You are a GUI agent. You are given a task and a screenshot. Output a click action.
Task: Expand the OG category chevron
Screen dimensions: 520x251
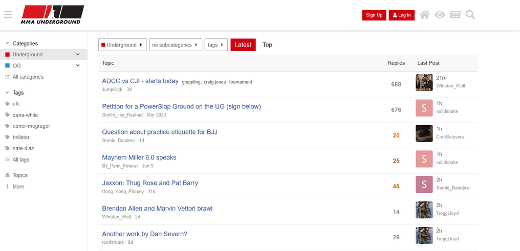78,65
